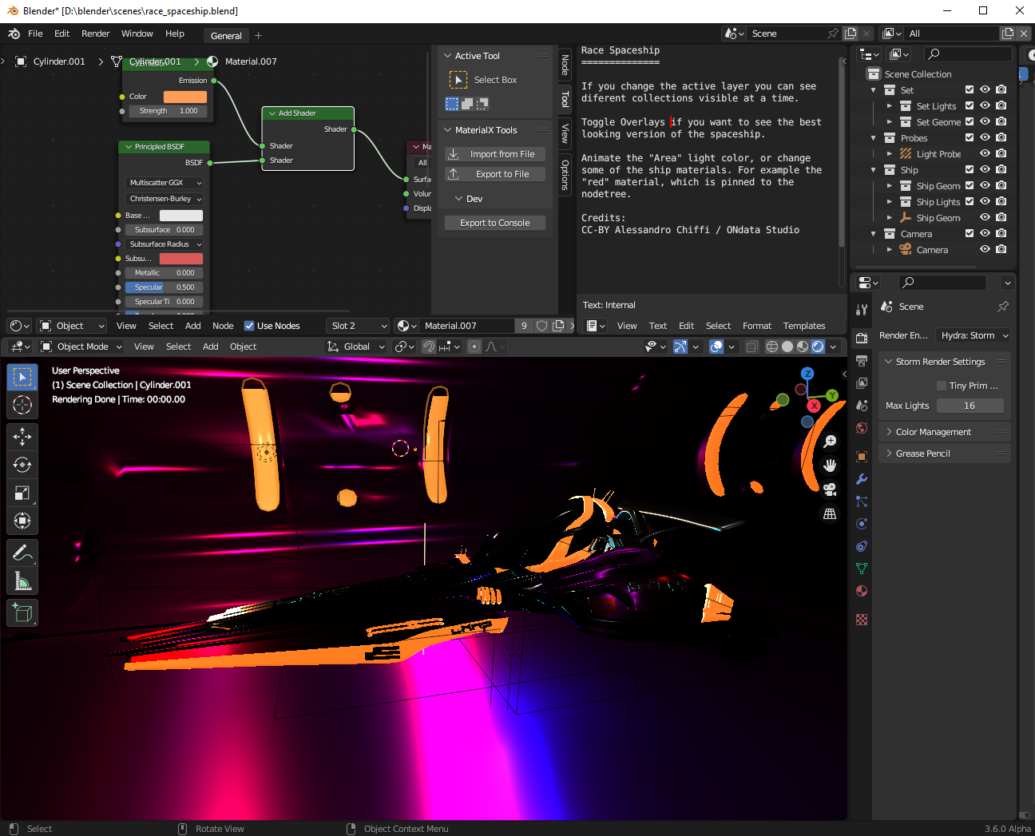Click the outliner search field
The image size is (1035, 836).
(x=968, y=53)
